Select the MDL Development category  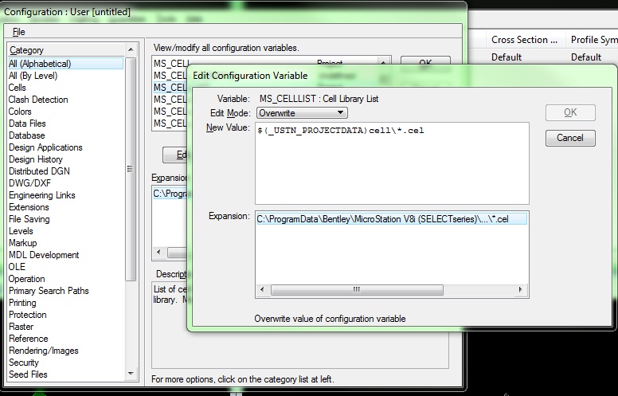(44, 255)
